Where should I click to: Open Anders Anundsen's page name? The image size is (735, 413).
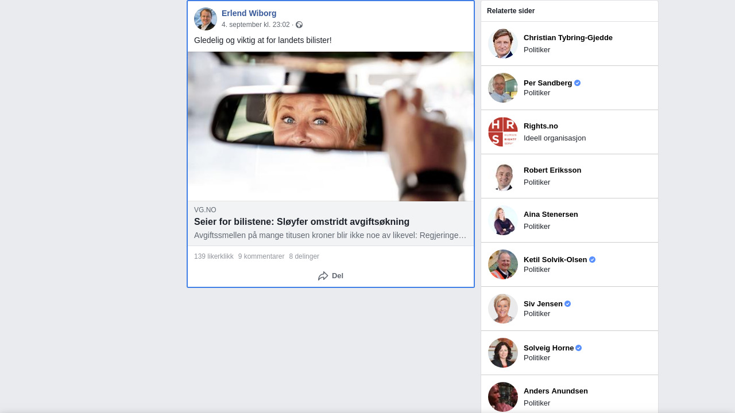pyautogui.click(x=555, y=391)
